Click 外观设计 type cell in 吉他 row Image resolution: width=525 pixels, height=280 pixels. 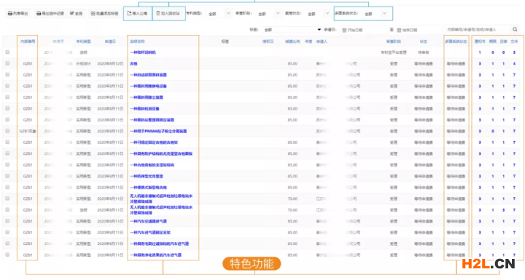(x=83, y=63)
